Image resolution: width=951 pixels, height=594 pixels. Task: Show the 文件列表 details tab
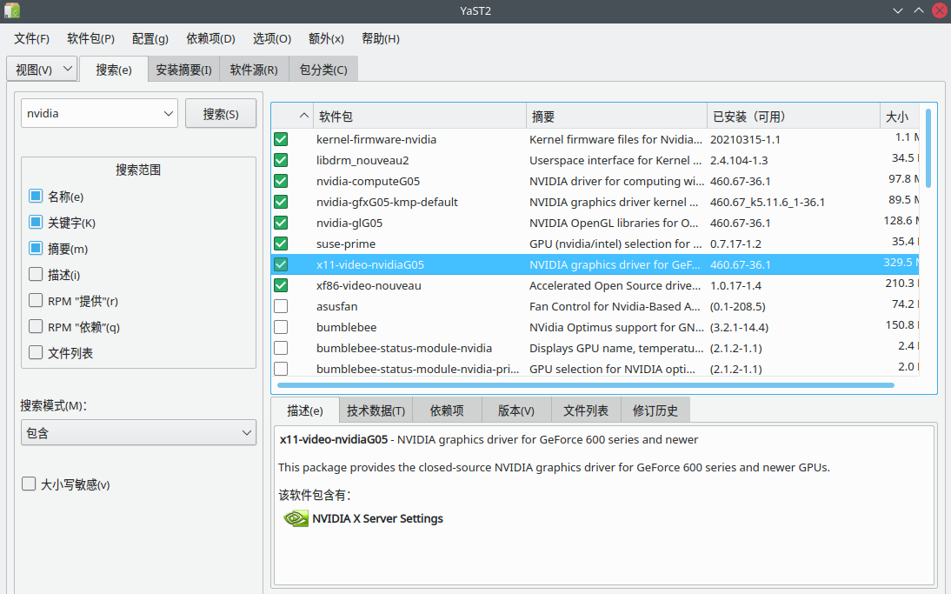pos(586,410)
